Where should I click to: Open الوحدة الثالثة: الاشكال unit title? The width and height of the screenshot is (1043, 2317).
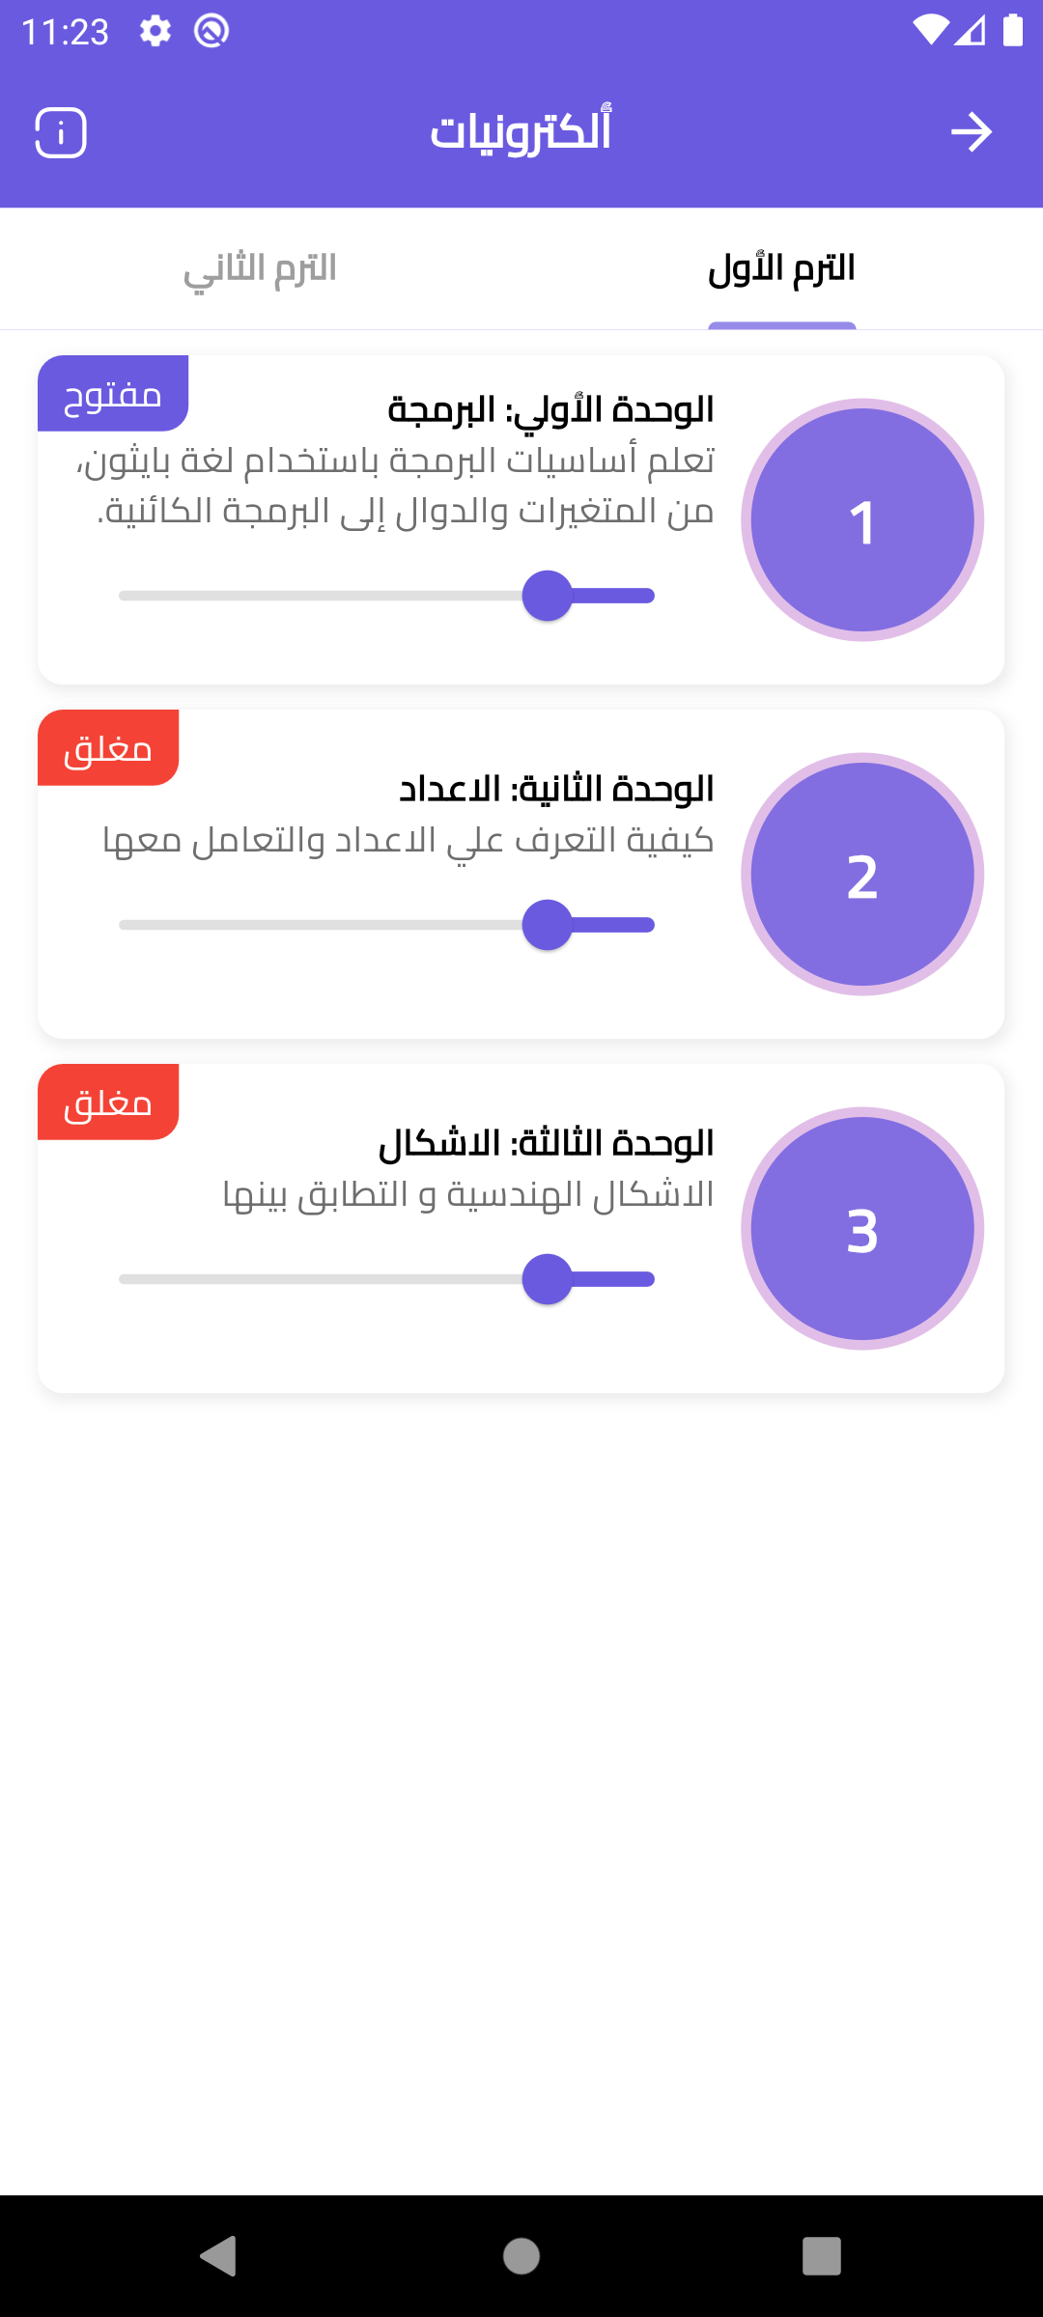pos(546,1143)
